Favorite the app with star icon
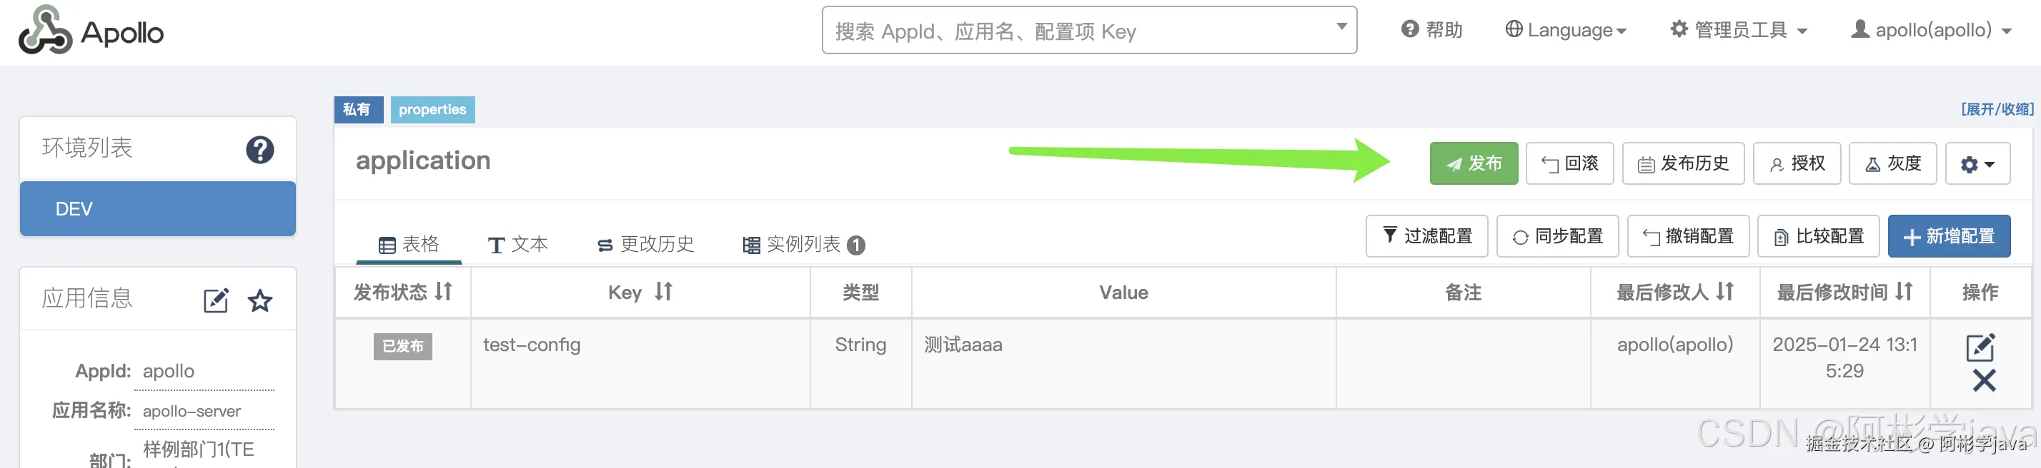 pyautogui.click(x=260, y=300)
